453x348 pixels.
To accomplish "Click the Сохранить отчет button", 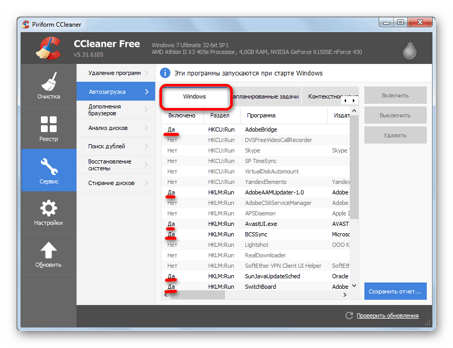I will [395, 291].
